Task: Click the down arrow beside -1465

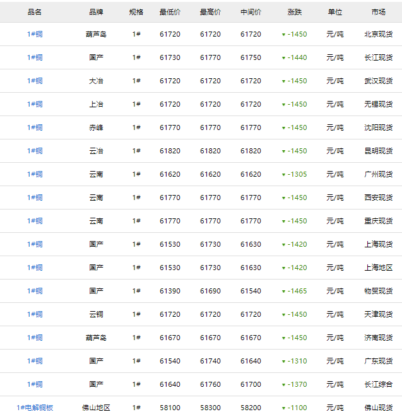Action: 284,292
